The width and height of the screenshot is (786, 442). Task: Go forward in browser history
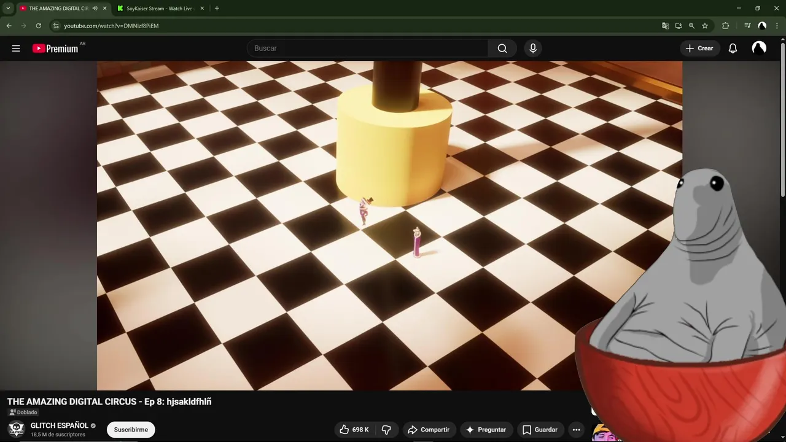click(24, 26)
